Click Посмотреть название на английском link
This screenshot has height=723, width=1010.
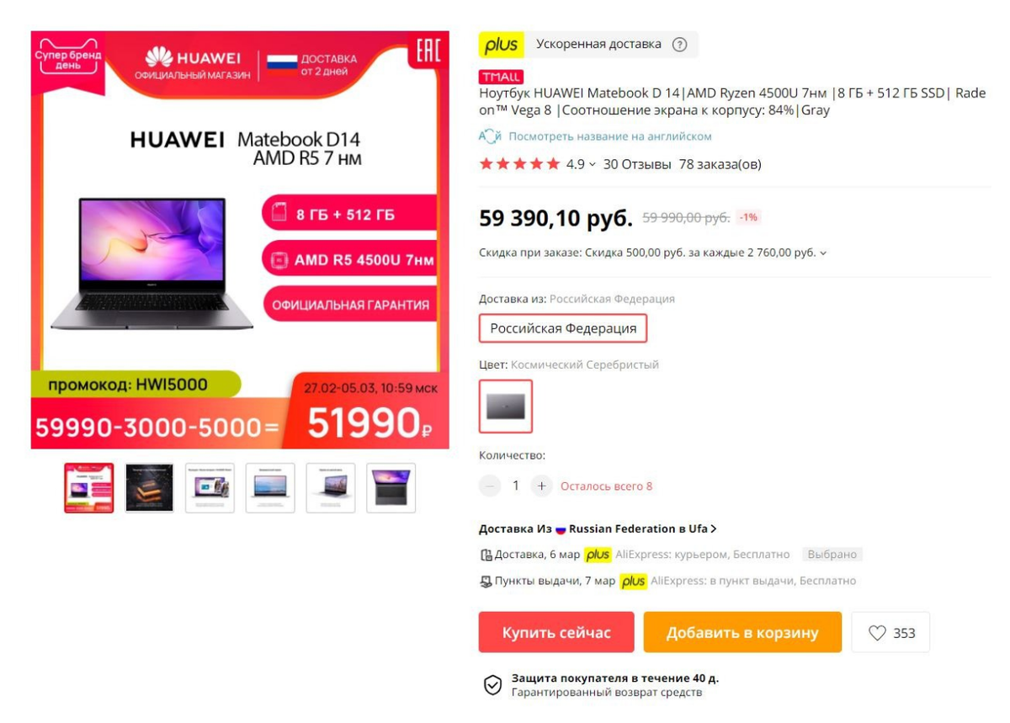point(610,136)
